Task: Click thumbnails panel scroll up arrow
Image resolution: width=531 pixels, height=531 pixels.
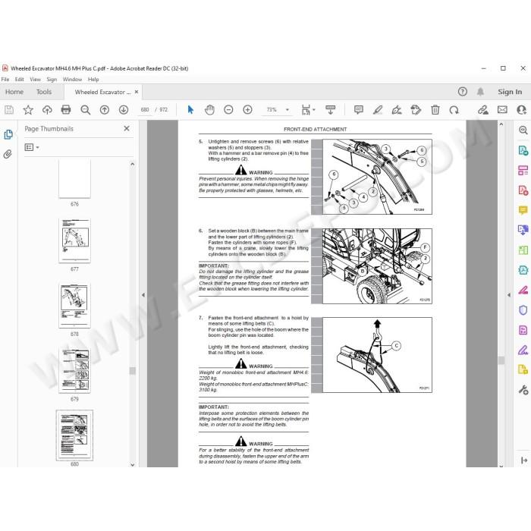Action: coord(133,164)
